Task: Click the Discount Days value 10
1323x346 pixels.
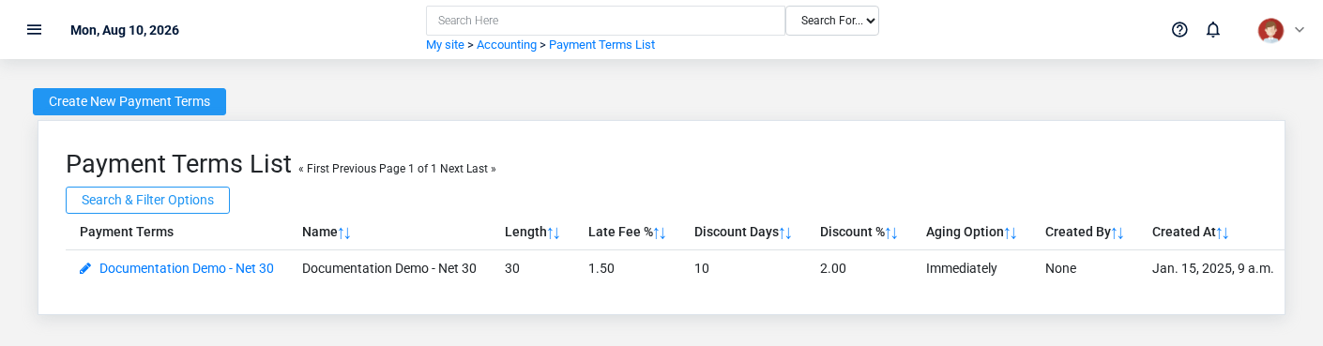Action: (x=702, y=268)
